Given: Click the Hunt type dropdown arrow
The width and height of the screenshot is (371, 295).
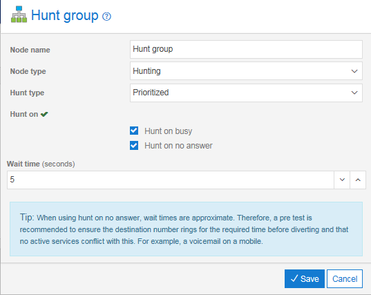Looking at the screenshot, I should click(x=354, y=93).
